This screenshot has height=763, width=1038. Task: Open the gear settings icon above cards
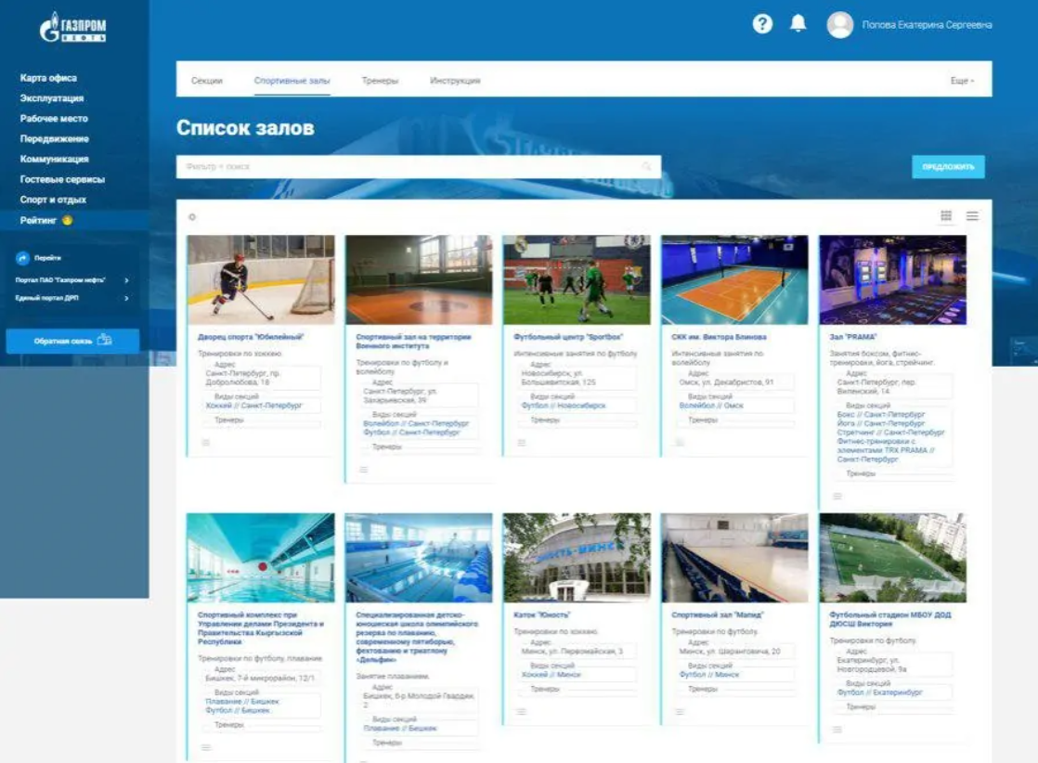(192, 217)
